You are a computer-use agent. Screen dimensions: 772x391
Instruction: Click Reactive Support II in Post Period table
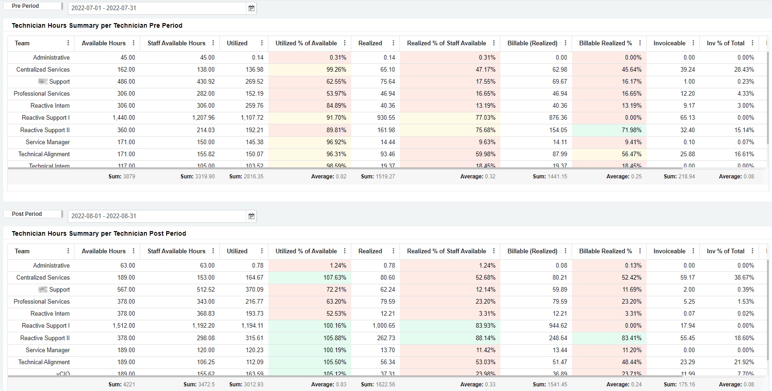click(45, 338)
